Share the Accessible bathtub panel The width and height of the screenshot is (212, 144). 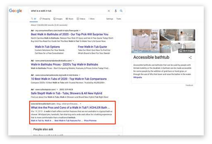point(190,58)
